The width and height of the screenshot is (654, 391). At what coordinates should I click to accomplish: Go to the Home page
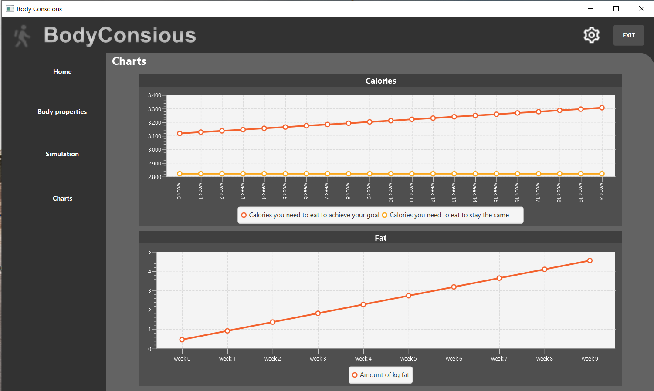tap(62, 72)
